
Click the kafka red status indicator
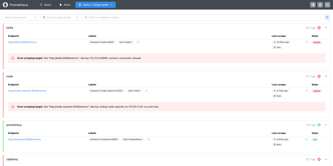319,28
